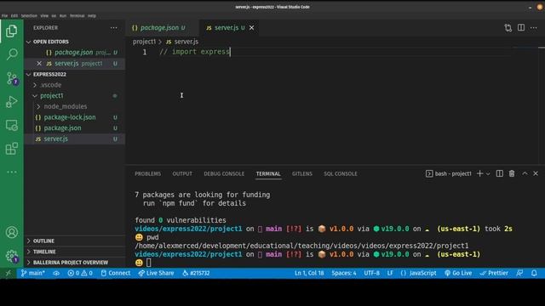Switch to the Debug Console tab

pyautogui.click(x=224, y=173)
